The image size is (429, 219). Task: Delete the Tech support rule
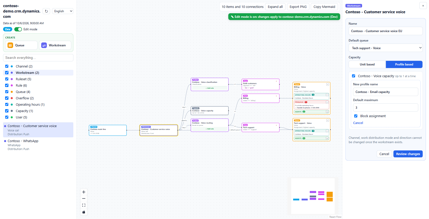point(276,125)
